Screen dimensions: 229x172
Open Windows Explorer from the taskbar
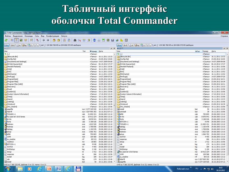20,169
